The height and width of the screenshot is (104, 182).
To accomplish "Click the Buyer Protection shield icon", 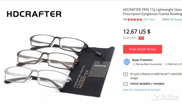I will [127, 62].
